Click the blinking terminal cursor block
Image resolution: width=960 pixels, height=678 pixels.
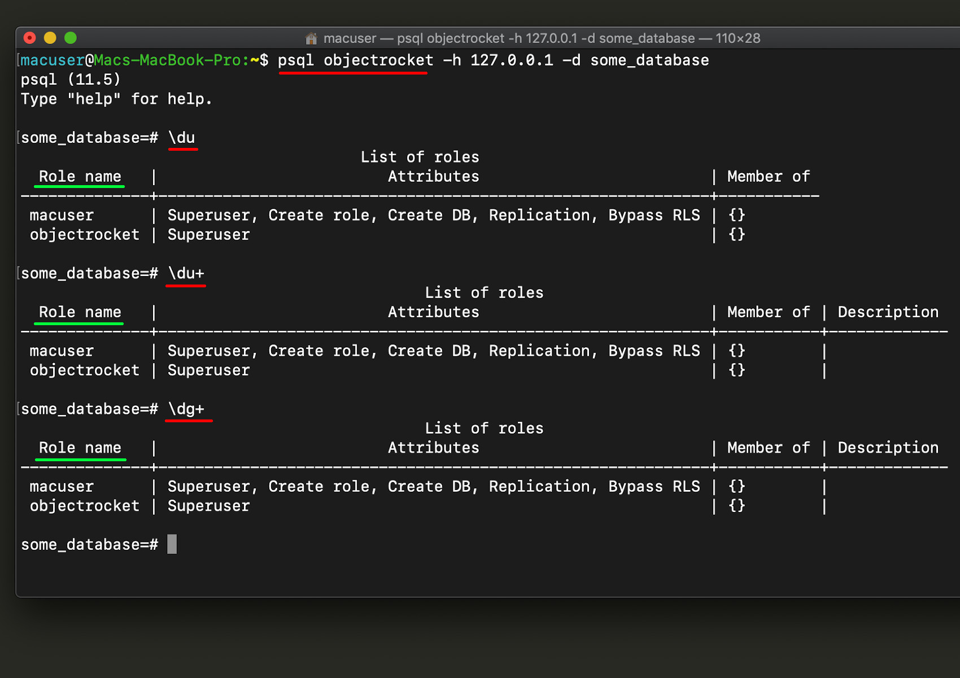point(172,544)
